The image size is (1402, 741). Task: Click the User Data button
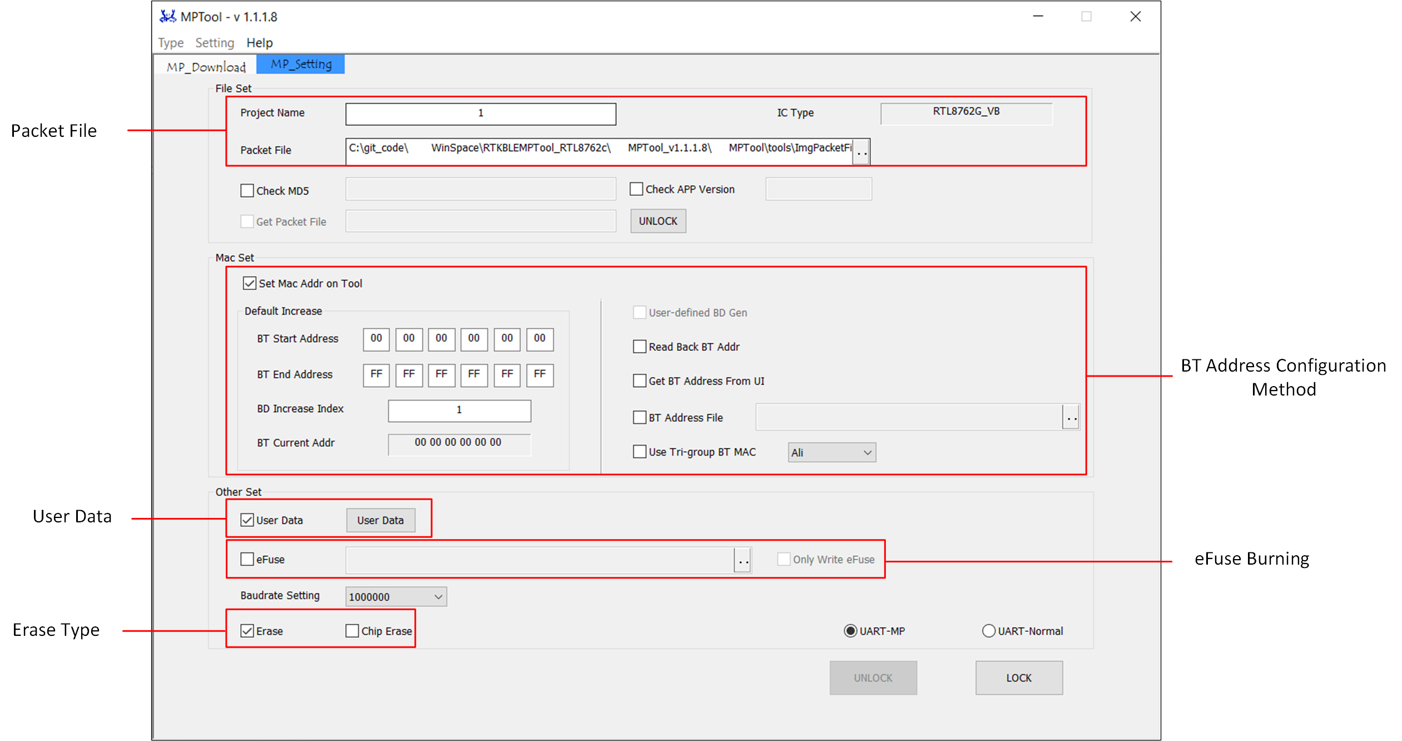click(380, 520)
